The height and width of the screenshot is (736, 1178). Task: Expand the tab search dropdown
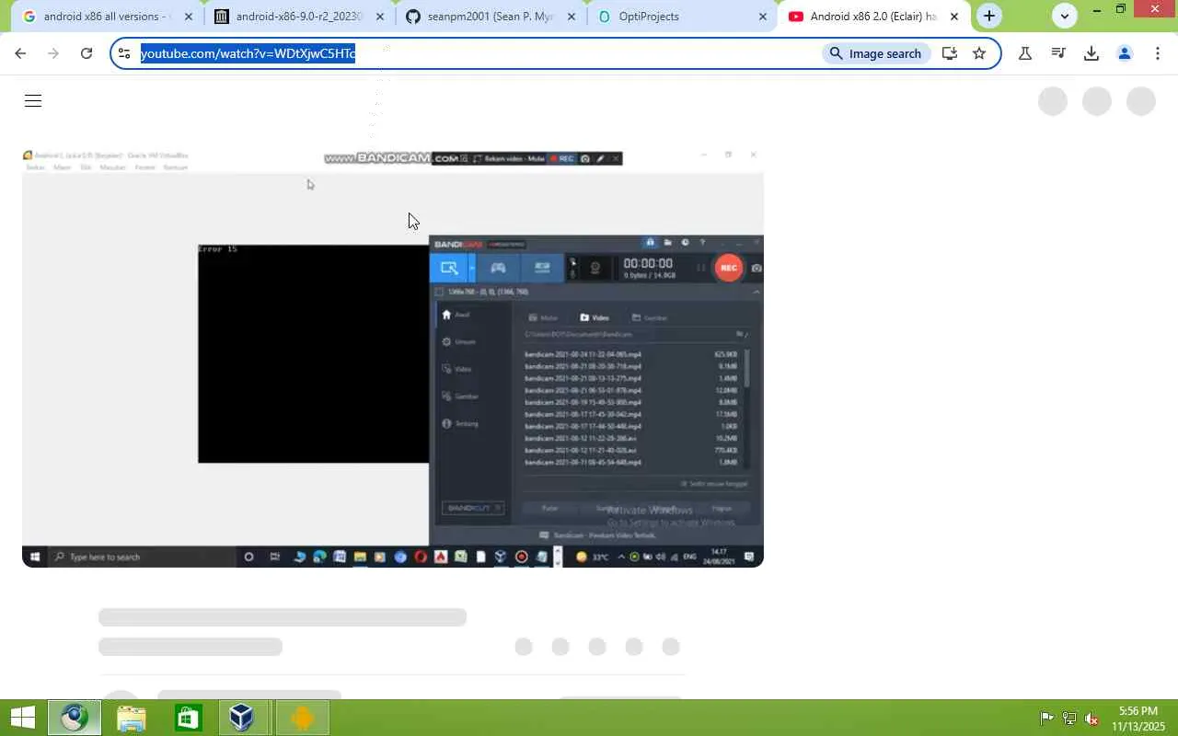pos(1065,16)
